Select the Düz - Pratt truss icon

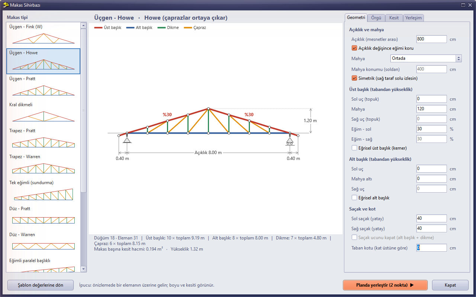44,220
